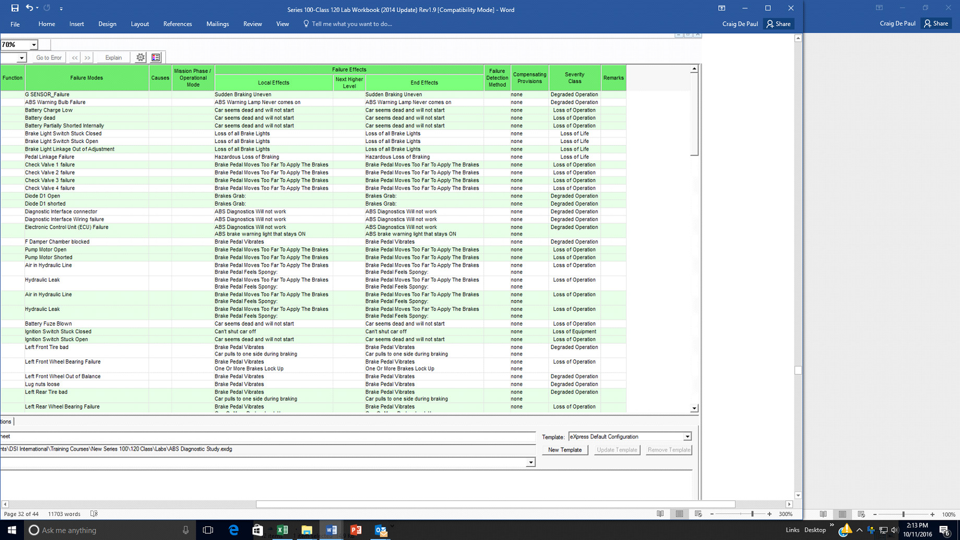The width and height of the screenshot is (960, 540).
Task: Expand the Customize Quick Access Toolbar arrow
Action: (61, 9)
